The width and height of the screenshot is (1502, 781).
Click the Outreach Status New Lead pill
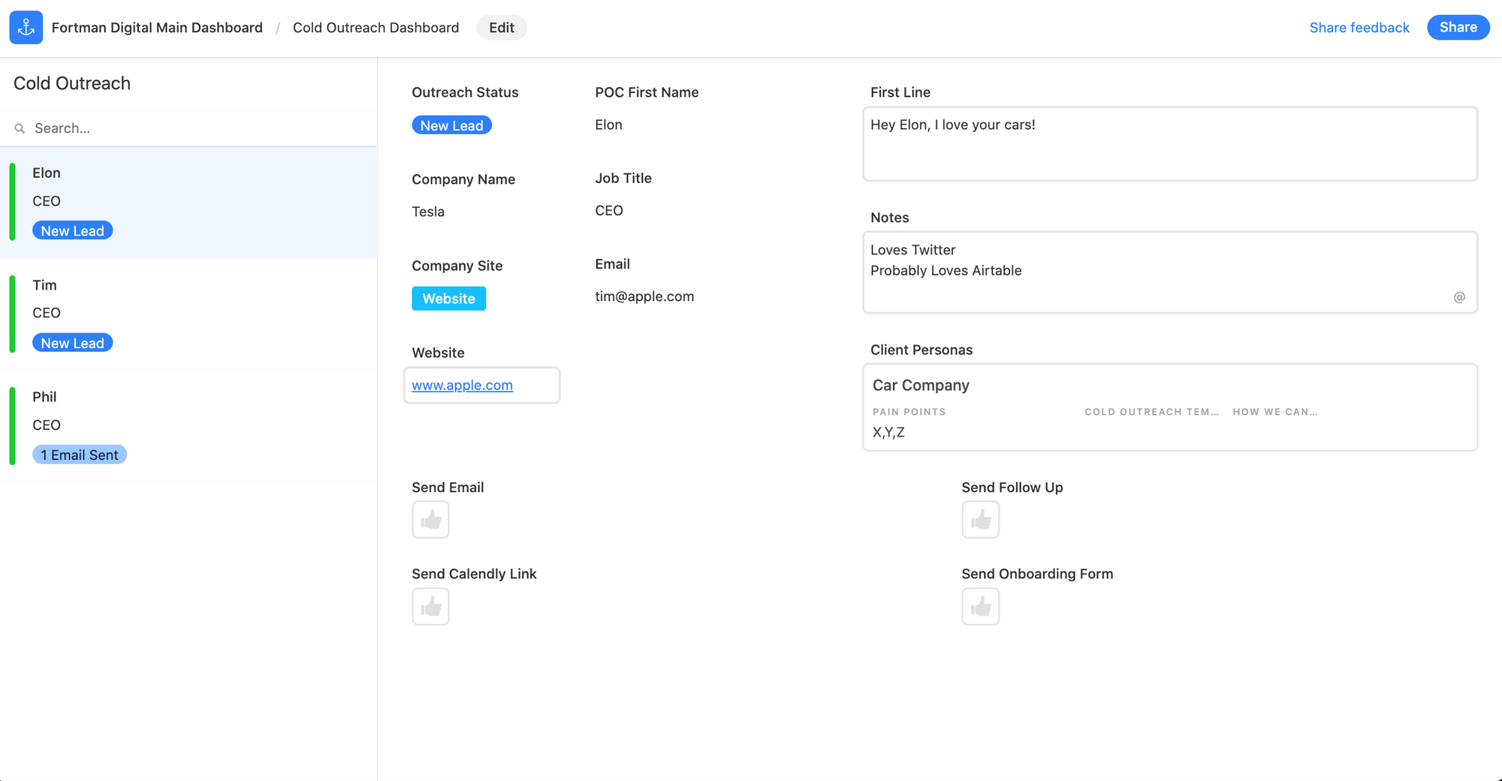click(452, 125)
